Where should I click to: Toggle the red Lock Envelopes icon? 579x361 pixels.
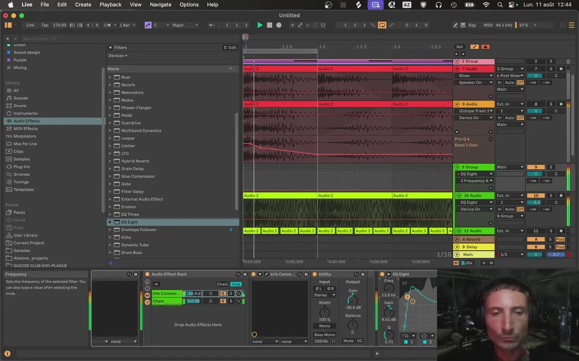(485, 47)
